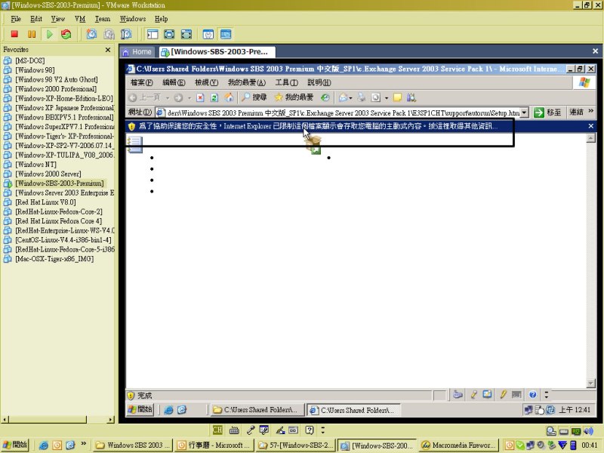
Task: Click the IE Favorites (我的最愛) star button
Action: coord(294,97)
